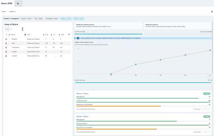This screenshot has height=136, width=214.
Task: Open the table options three-dot icon
Action: pos(6,35)
